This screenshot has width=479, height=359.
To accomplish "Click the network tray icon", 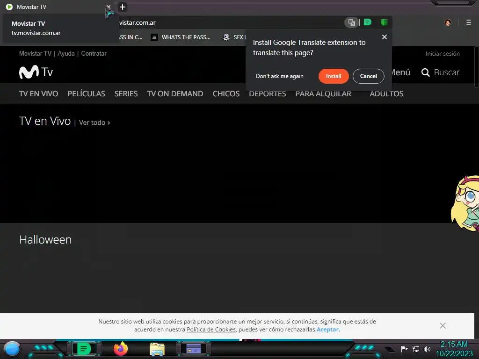I will 415,349.
